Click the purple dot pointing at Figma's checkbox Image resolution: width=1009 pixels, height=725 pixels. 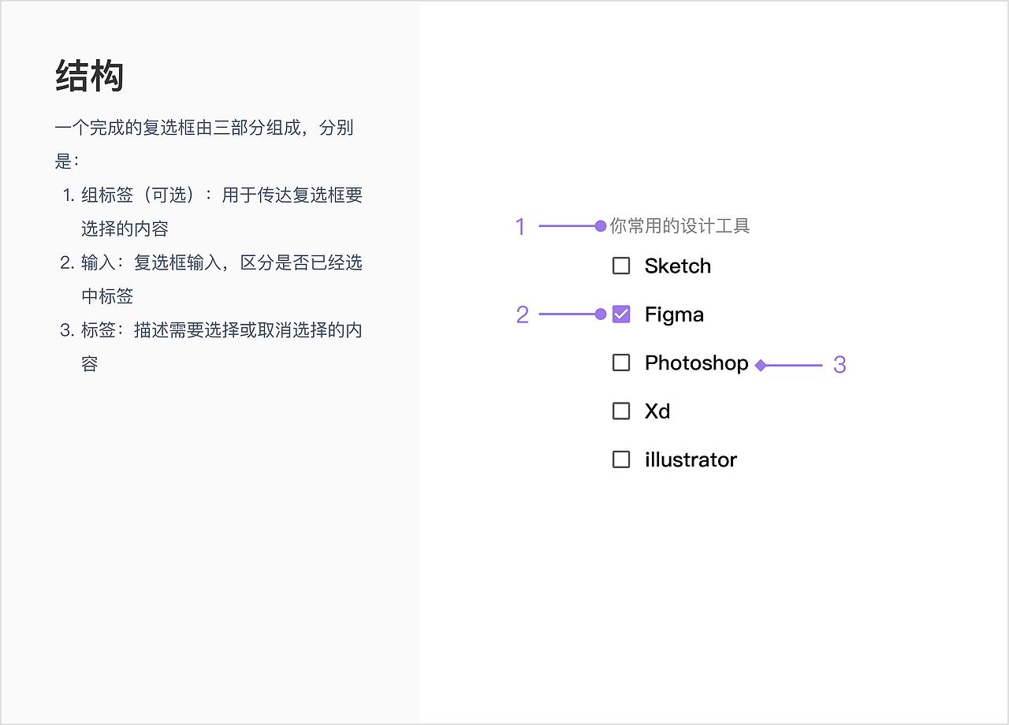600,314
